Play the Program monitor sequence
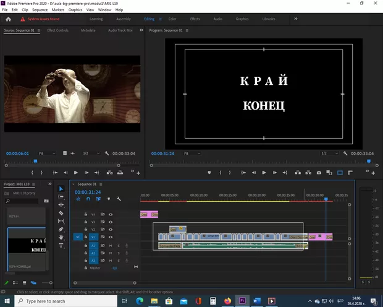The width and height of the screenshot is (383, 307). pos(264,173)
